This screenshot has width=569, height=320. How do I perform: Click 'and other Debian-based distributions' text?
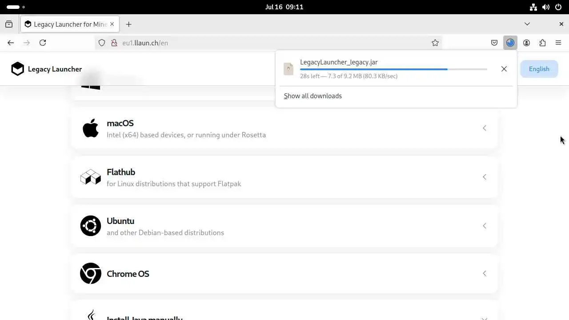pos(165,232)
